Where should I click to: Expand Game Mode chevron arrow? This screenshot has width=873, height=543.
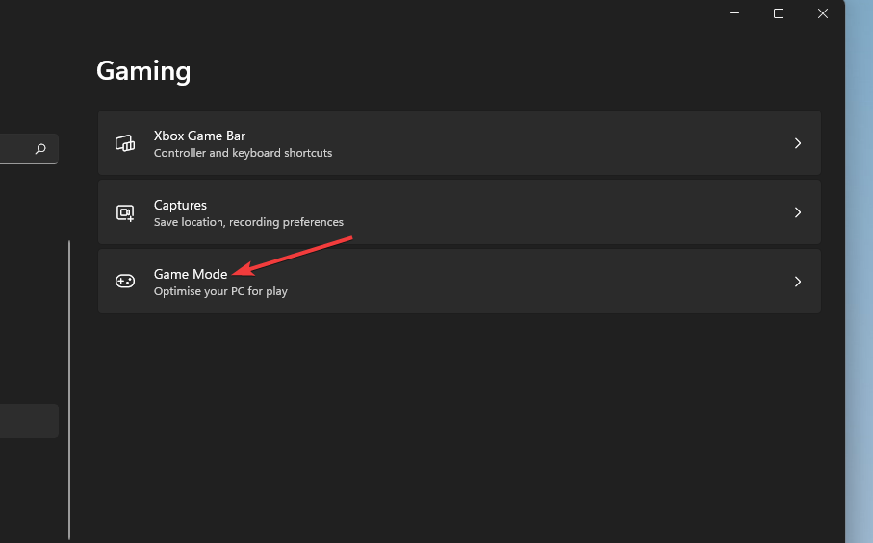point(798,282)
